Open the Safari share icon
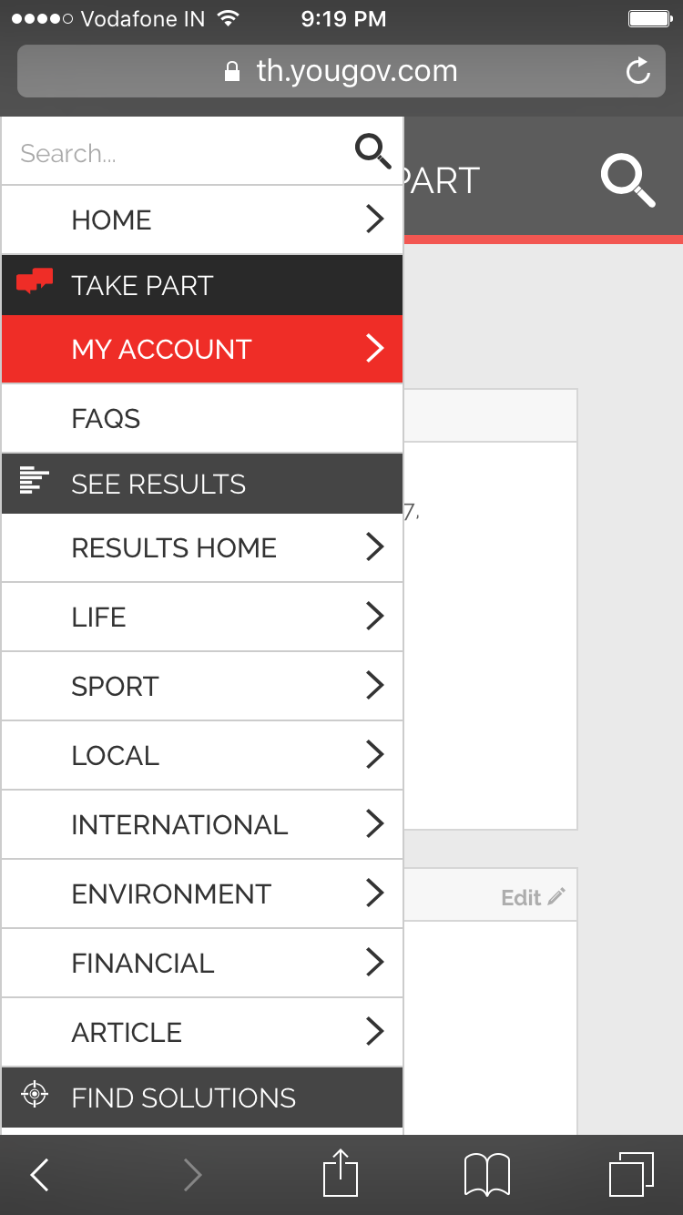Viewport: 683px width, 1215px height. point(341,1173)
